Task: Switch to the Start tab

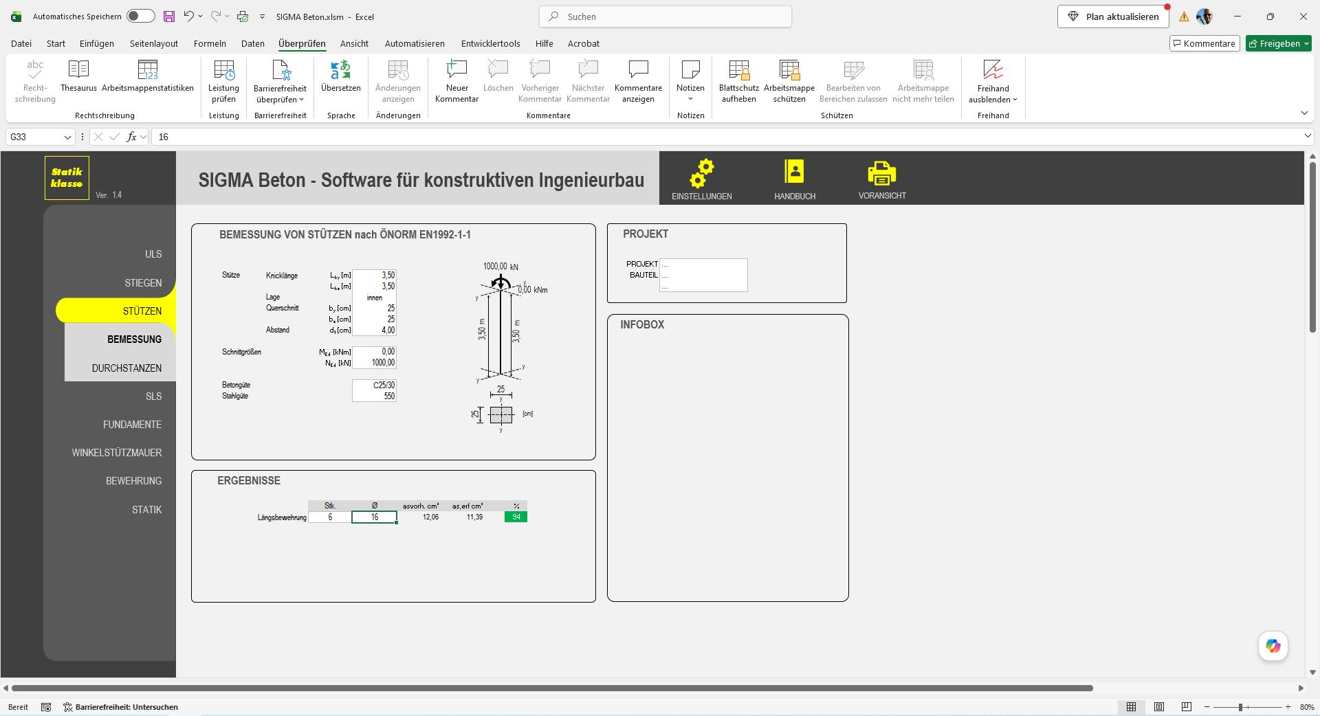Action: [56, 43]
